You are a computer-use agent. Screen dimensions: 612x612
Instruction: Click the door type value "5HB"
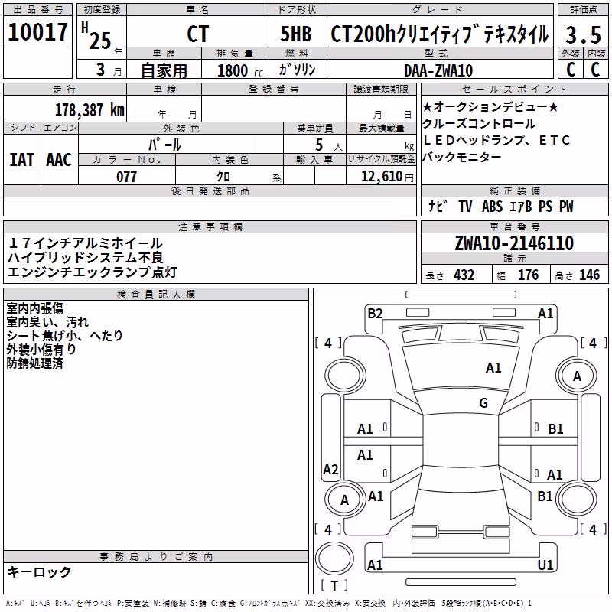pyautogui.click(x=296, y=34)
